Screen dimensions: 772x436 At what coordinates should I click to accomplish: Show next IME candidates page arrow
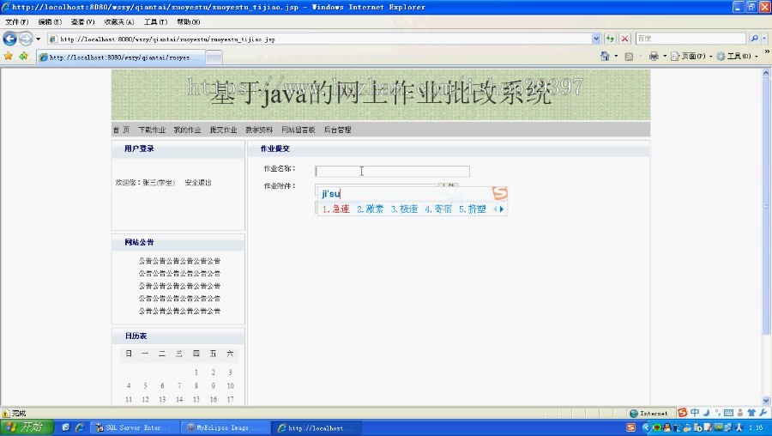coord(502,209)
